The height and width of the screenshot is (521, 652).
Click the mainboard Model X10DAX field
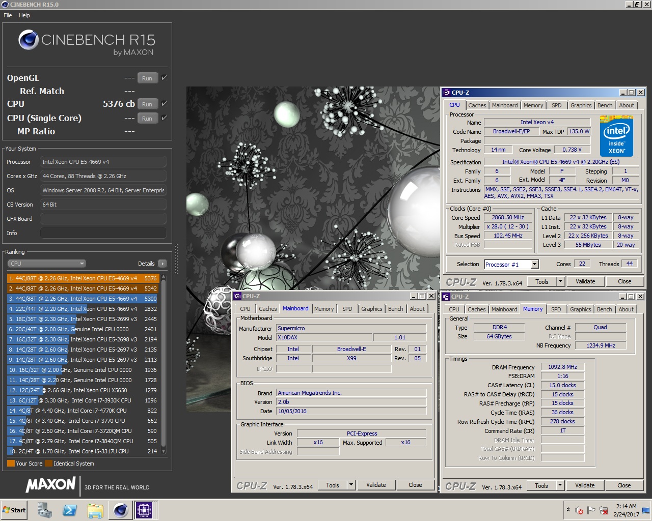(x=324, y=337)
